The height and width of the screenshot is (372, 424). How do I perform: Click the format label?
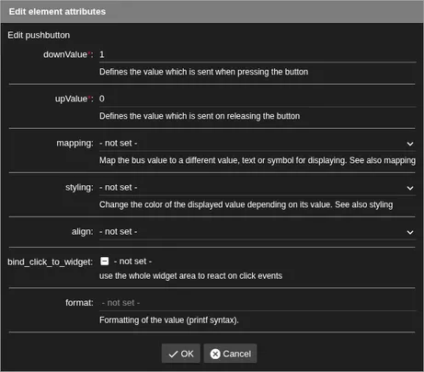(x=79, y=303)
